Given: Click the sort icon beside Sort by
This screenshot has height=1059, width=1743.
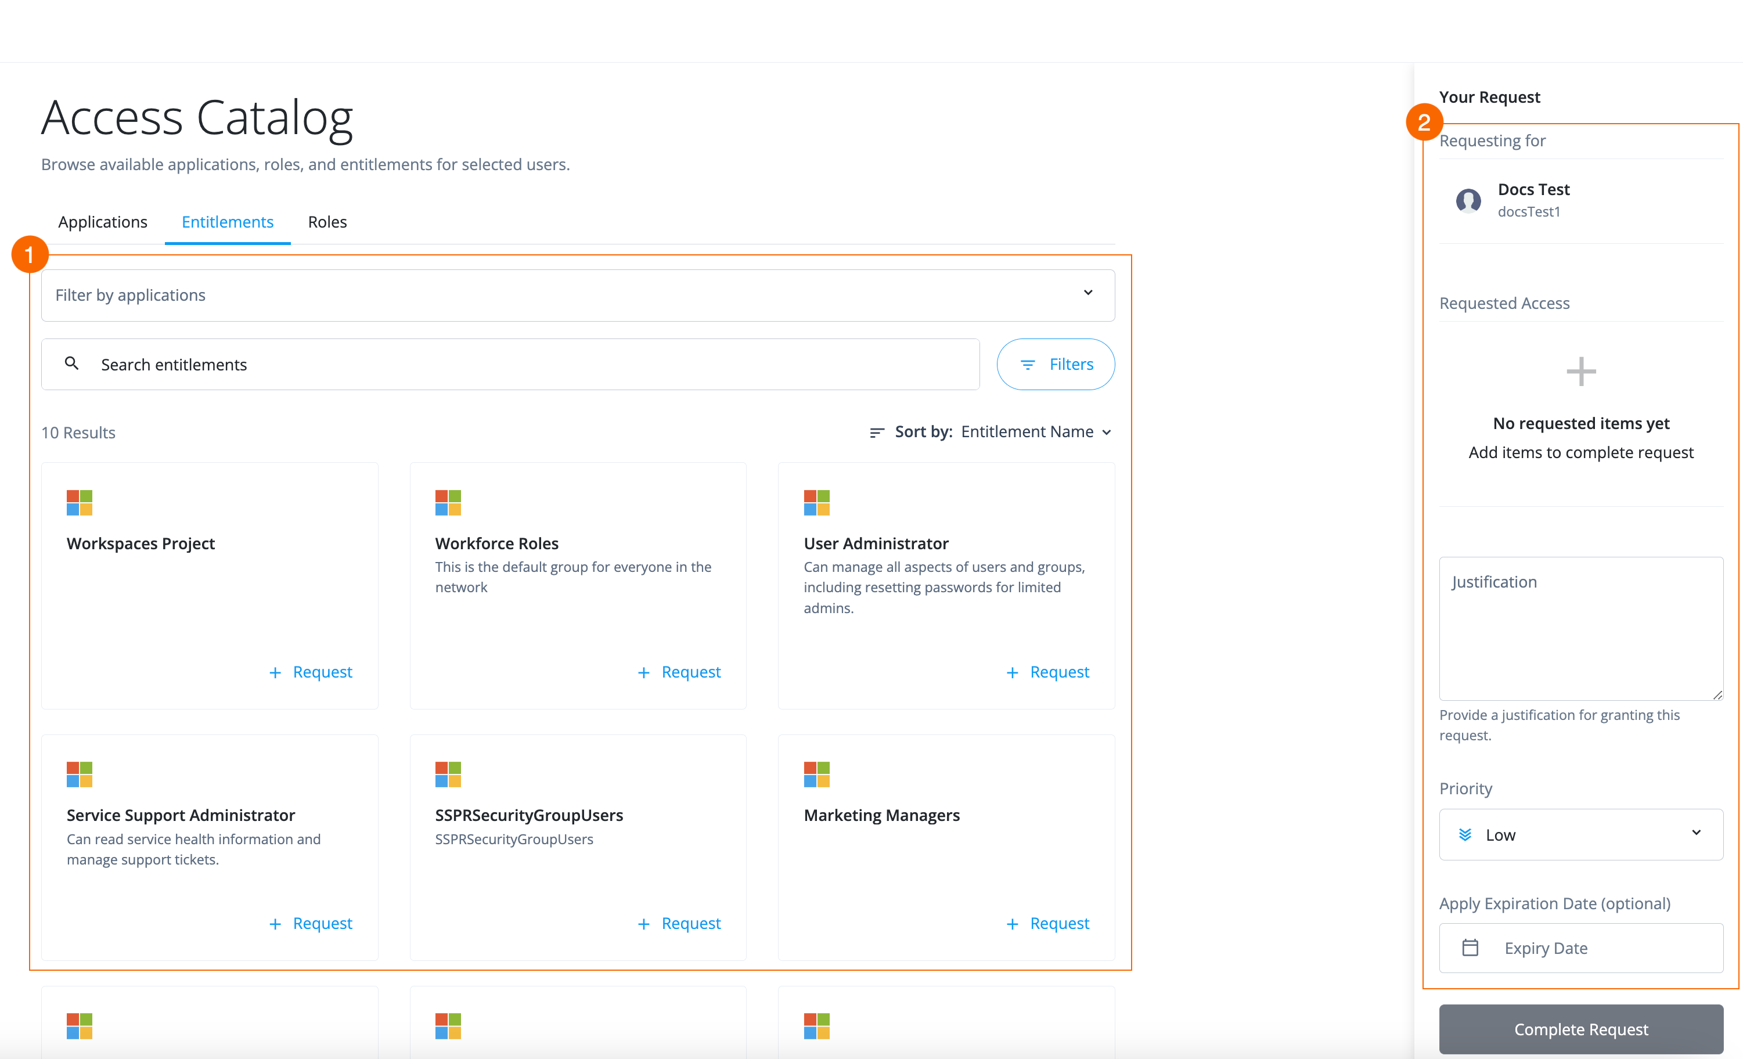Looking at the screenshot, I should pos(877,432).
